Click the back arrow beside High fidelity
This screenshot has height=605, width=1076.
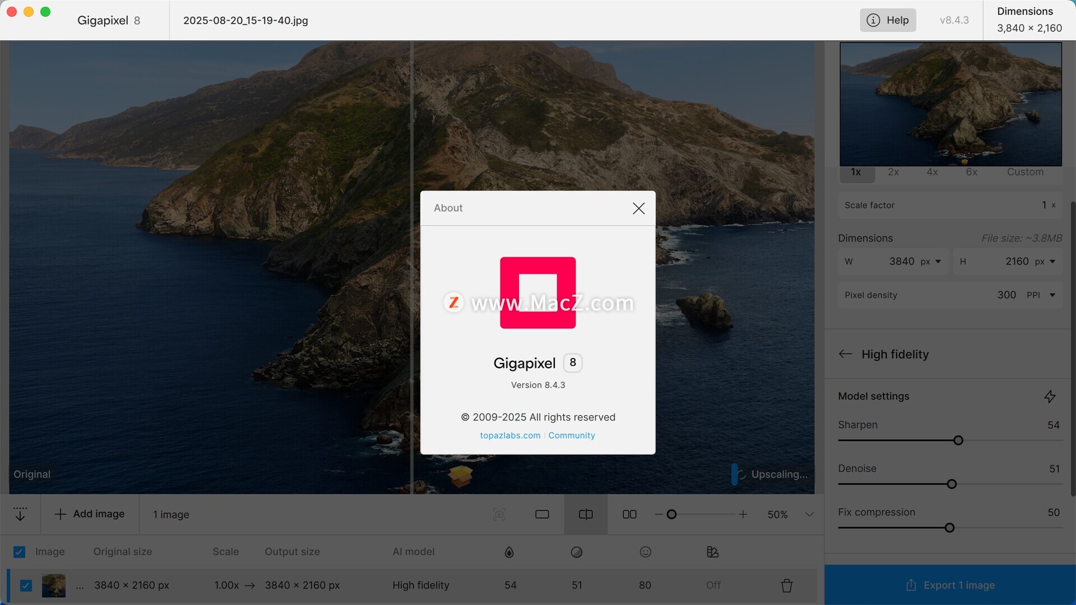point(845,354)
